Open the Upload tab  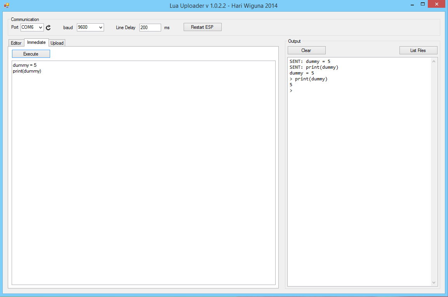tap(57, 43)
